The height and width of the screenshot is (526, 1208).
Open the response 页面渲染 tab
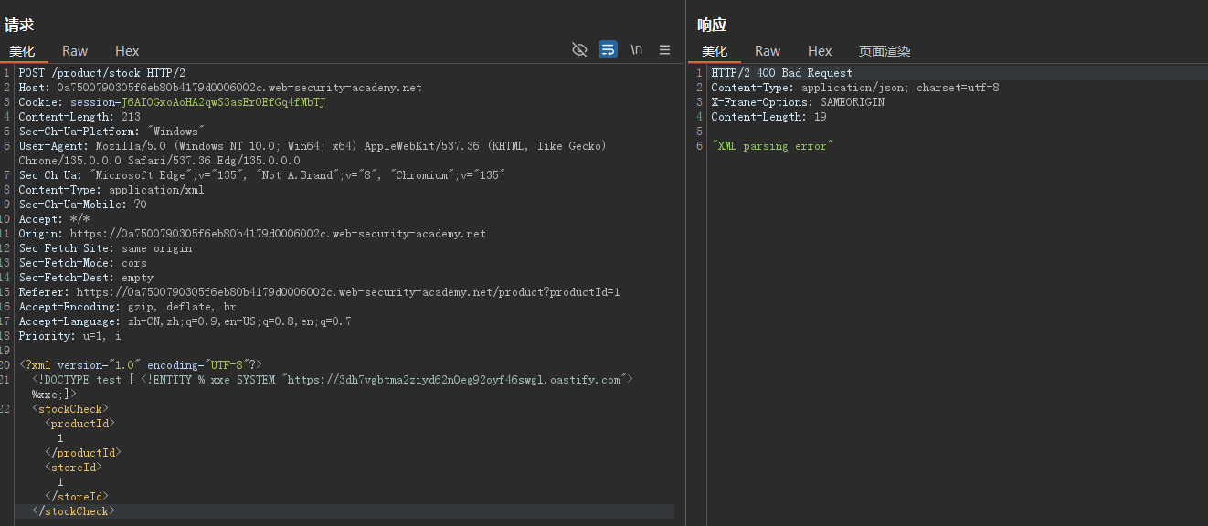coord(885,51)
